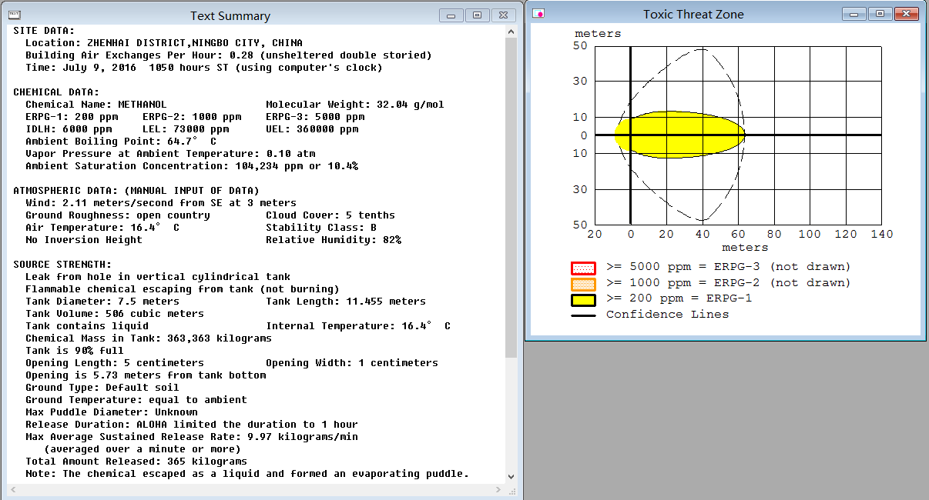929x500 pixels.
Task: Click Tank Length: 11.455 meters text
Action: (346, 302)
